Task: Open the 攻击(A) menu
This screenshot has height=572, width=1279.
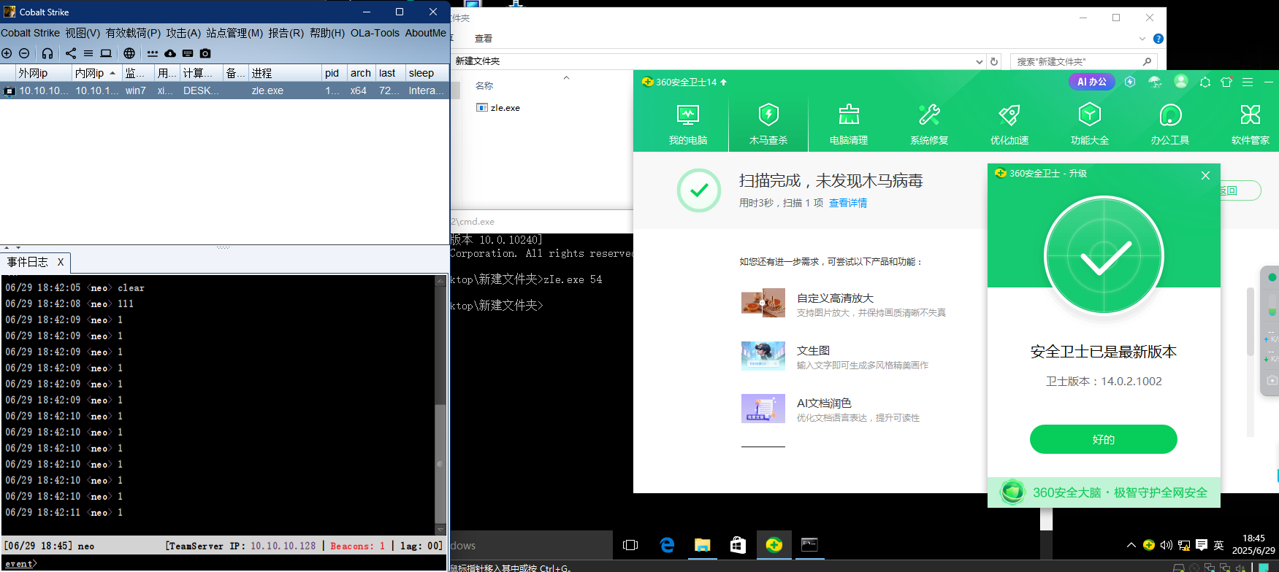Action: click(x=183, y=33)
